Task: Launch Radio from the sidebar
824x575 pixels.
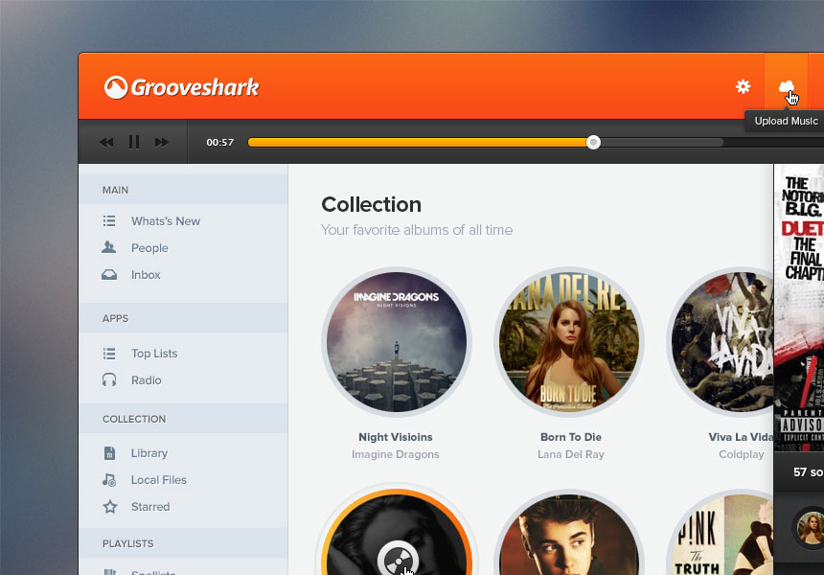Action: click(x=146, y=380)
